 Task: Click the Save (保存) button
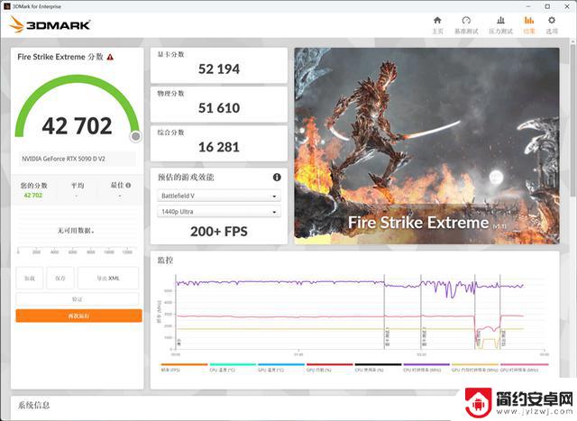[60, 278]
